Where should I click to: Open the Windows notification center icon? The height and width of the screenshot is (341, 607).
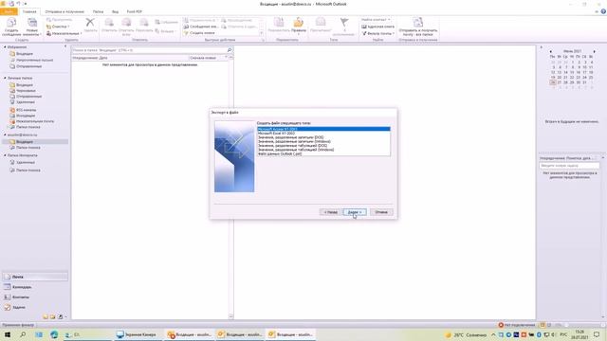pos(597,334)
